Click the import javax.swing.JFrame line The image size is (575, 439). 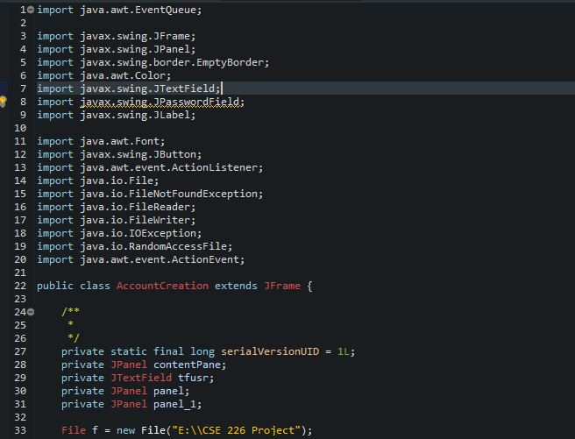click(x=117, y=36)
